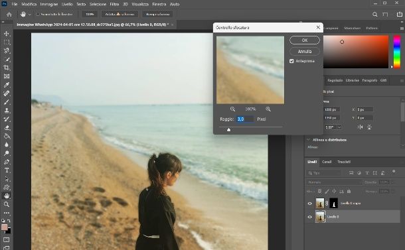Image resolution: width=405 pixels, height=250 pixels.
Task: Select the Shape tool
Action: pos(7,187)
